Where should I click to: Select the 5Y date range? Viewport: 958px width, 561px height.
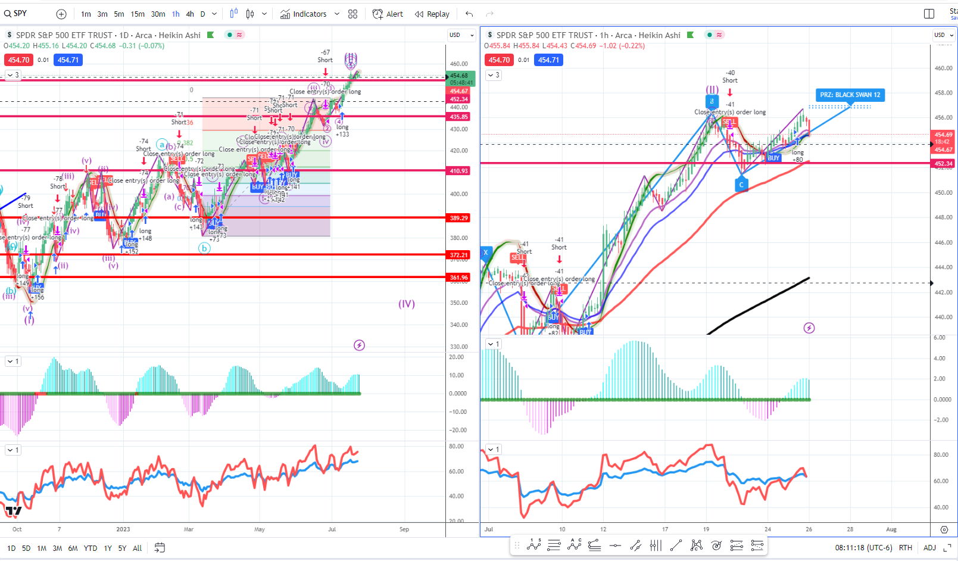122,548
